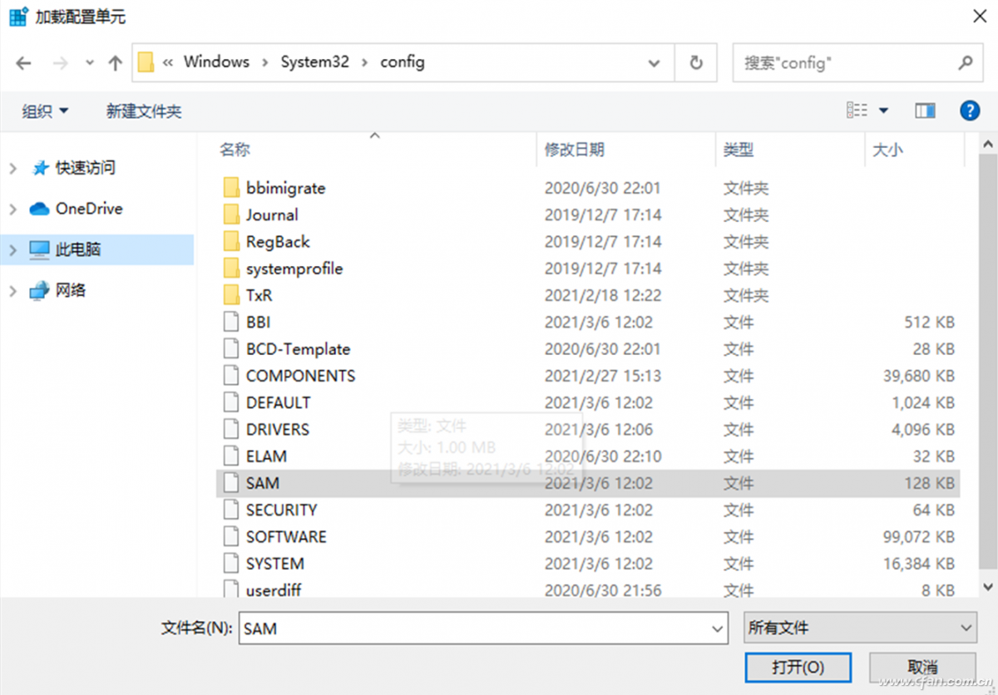Toggle the preview pane icon
Screen dimensions: 998x695
[925, 111]
